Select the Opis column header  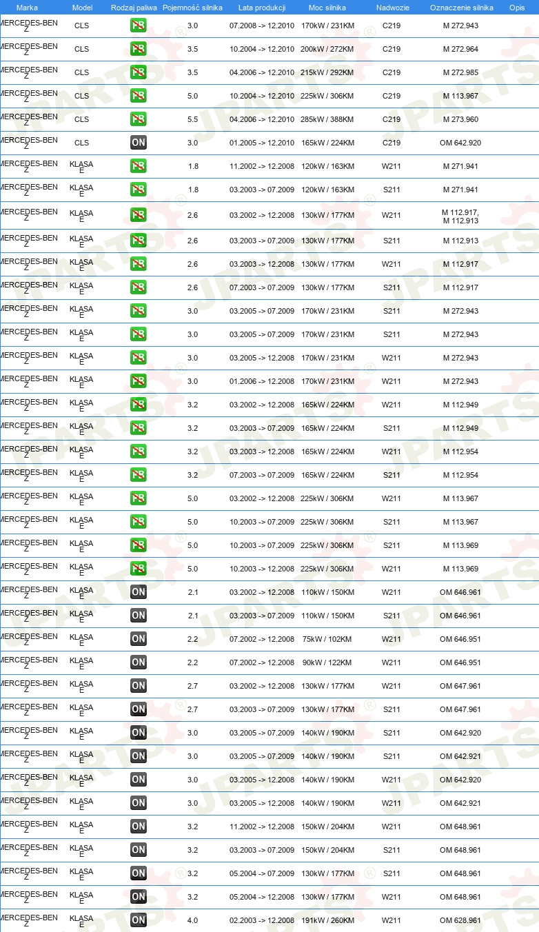517,8
